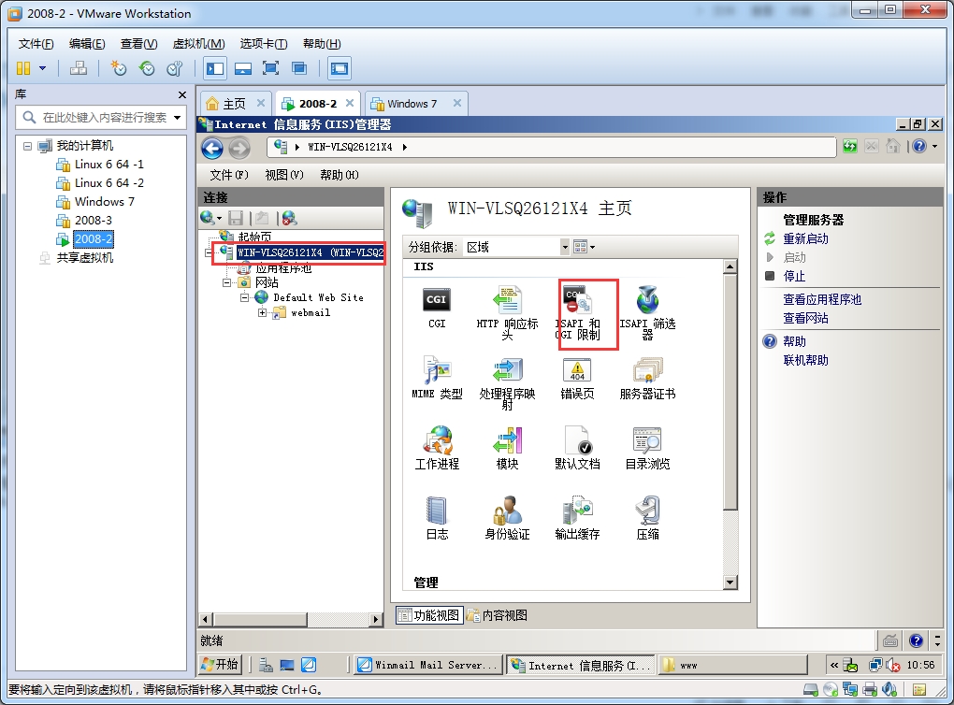Close the library panel
Screen dimensions: 954x705
click(182, 94)
